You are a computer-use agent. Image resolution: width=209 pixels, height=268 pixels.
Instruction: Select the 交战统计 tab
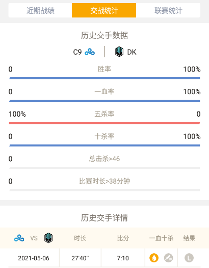104,10
